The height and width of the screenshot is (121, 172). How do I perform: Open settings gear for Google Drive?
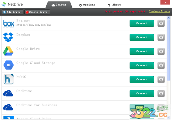(x=161, y=51)
